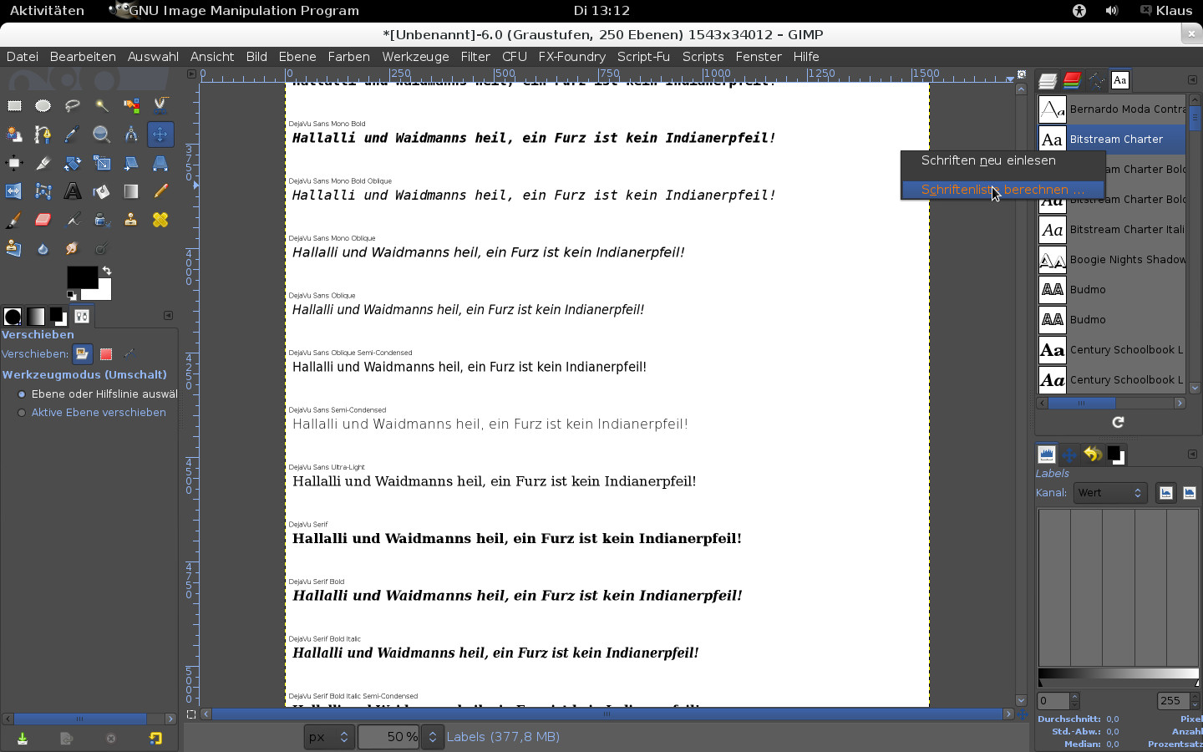
Task: Open the Datei menu
Action: tap(22, 57)
